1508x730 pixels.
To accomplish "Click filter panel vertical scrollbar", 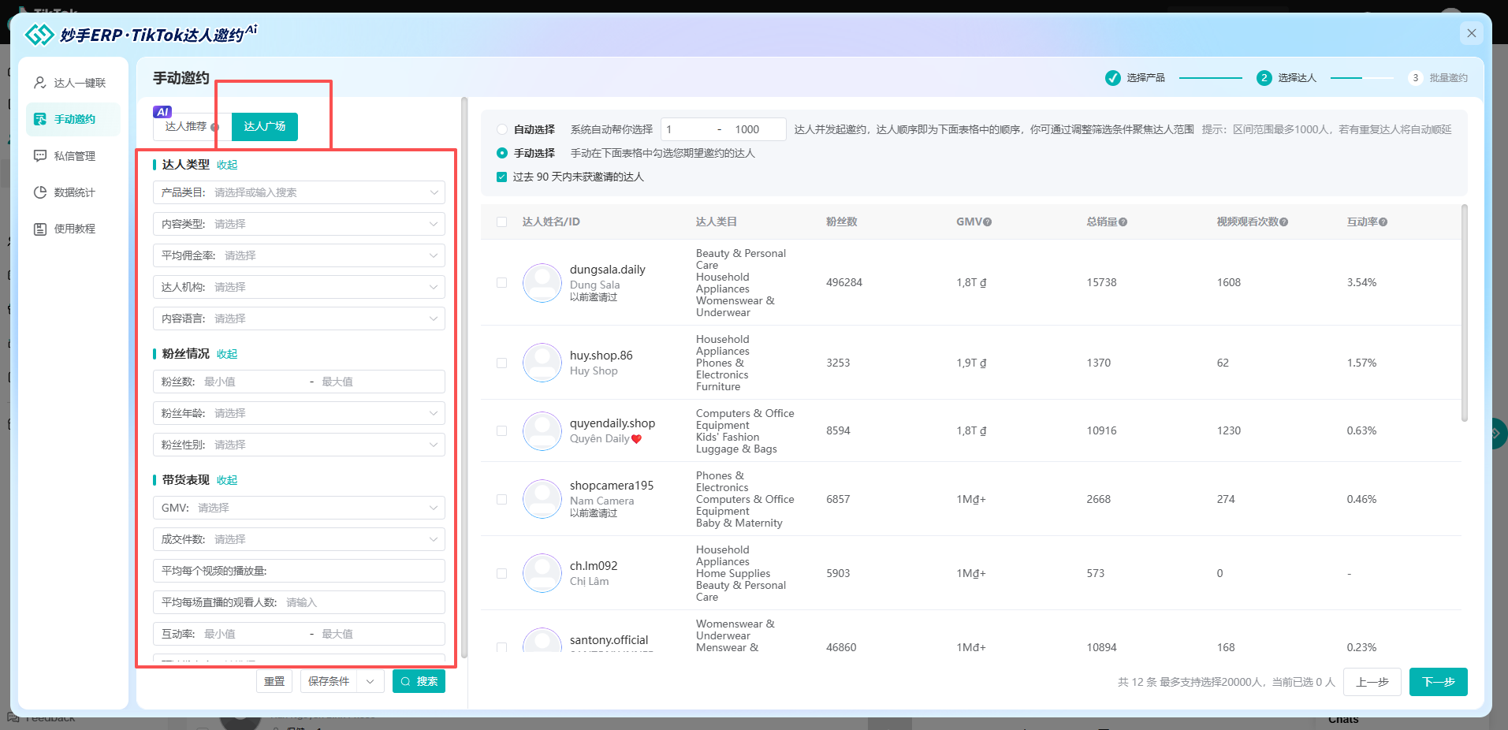I will click(x=464, y=377).
